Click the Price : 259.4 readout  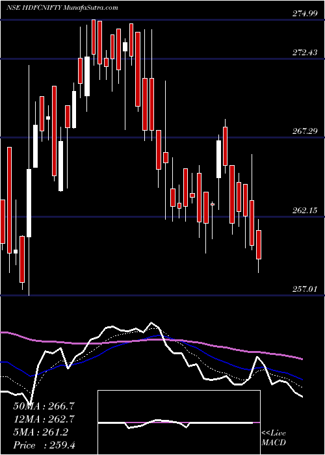44,445
